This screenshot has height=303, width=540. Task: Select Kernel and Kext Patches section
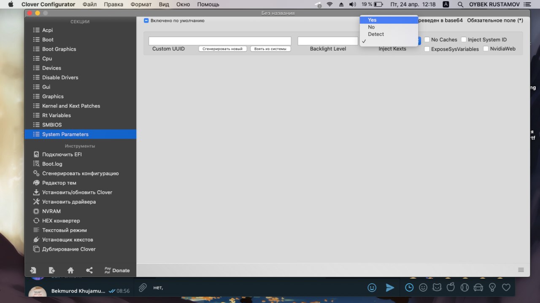coord(80,106)
